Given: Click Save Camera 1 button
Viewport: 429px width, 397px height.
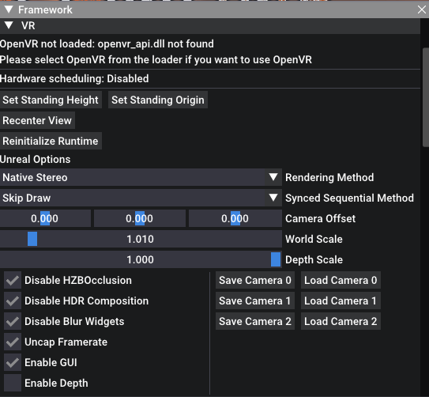Looking at the screenshot, I should pos(255,301).
